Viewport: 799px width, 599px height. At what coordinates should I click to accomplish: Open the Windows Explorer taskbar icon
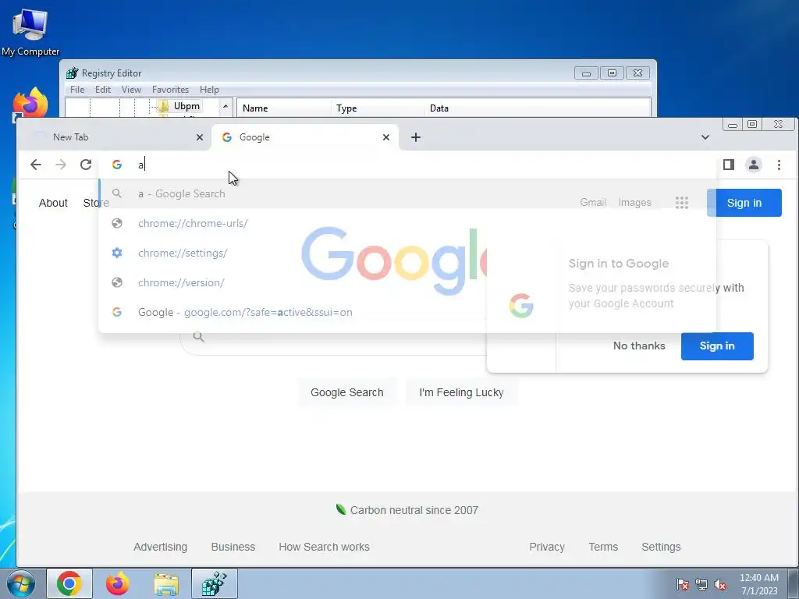click(166, 583)
